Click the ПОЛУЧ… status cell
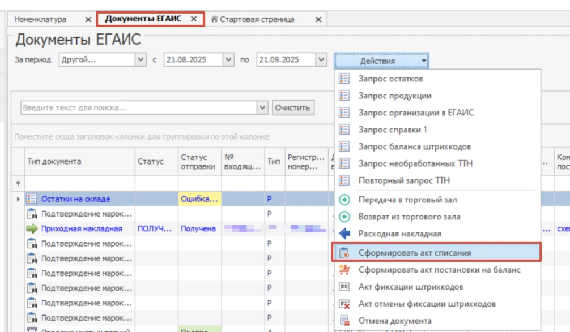Image resolution: width=570 pixels, height=332 pixels. coord(157,228)
